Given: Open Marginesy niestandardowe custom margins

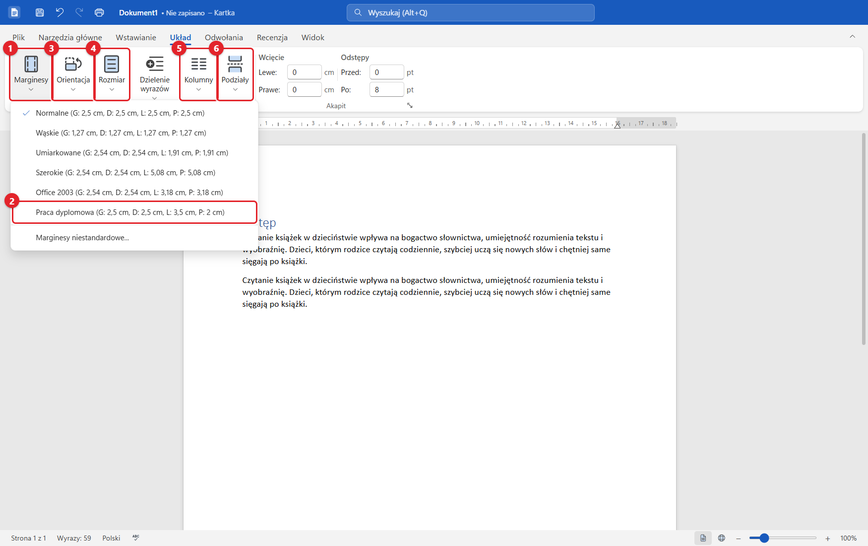Looking at the screenshot, I should coord(134,238).
